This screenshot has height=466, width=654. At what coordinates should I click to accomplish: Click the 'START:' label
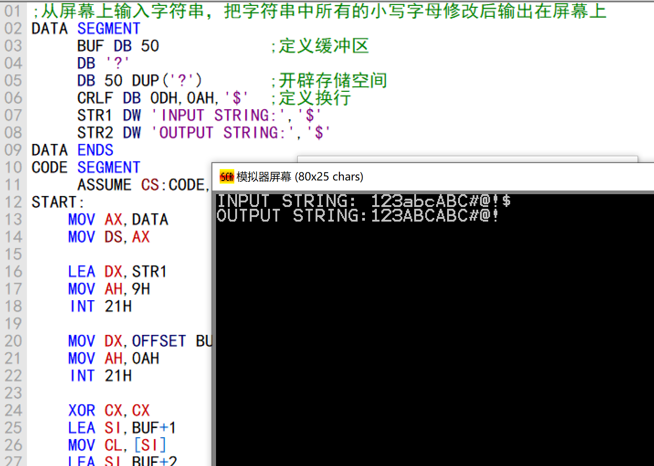click(x=58, y=202)
